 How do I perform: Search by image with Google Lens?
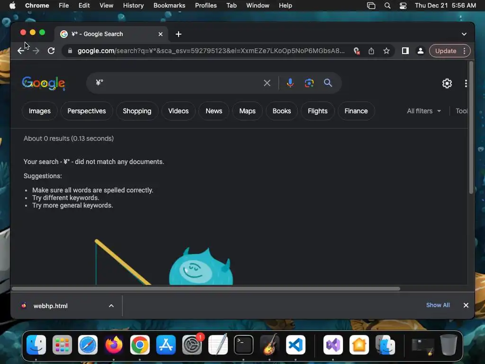[309, 83]
